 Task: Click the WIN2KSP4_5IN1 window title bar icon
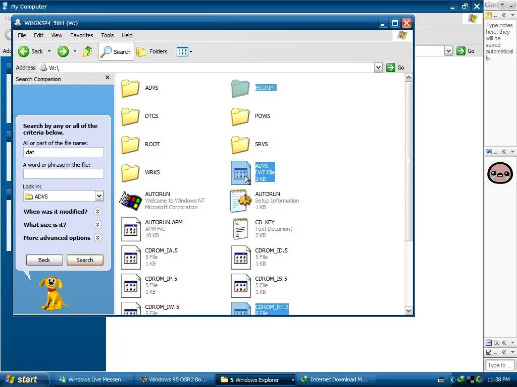pos(18,23)
